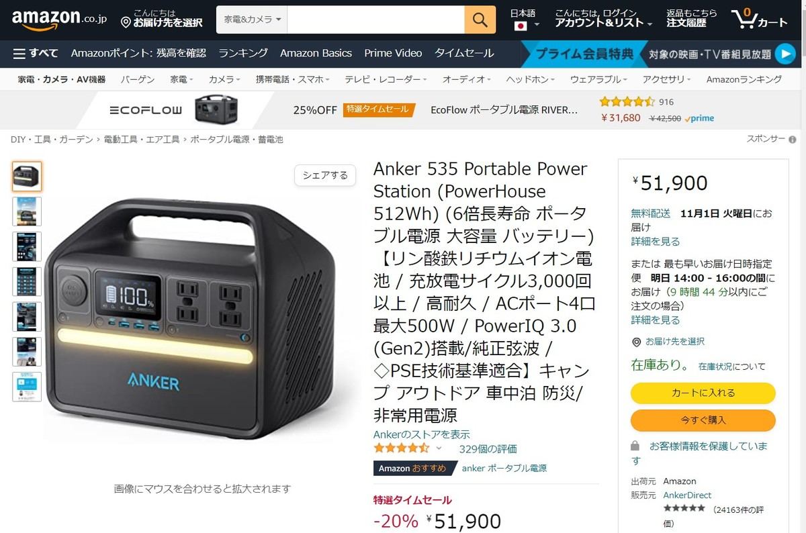
Task: Expand the rating breakdown chevron beside stars
Action: [439, 448]
